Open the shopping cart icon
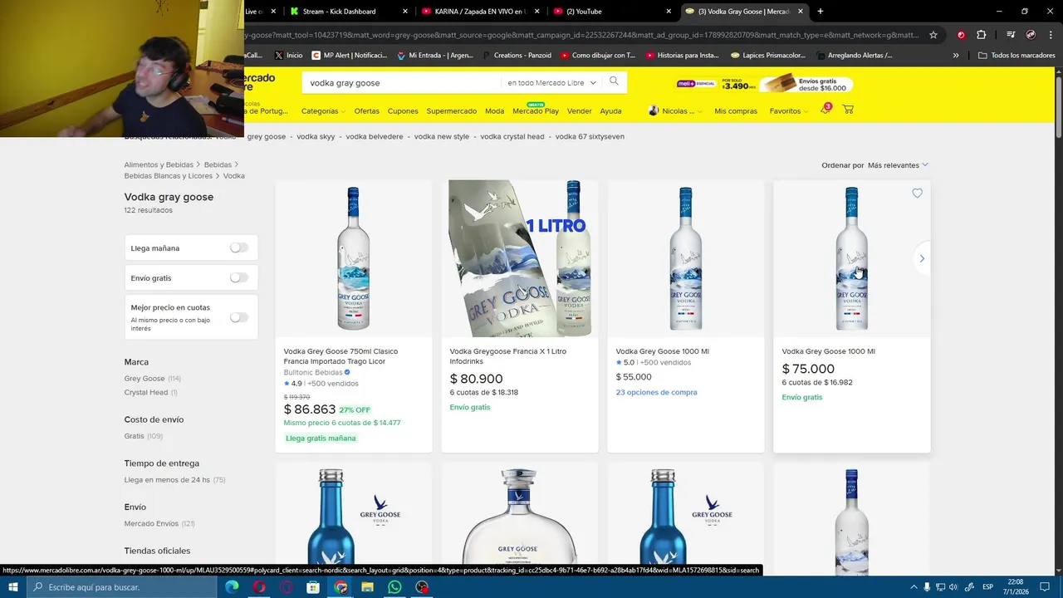The image size is (1063, 598). [x=848, y=110]
